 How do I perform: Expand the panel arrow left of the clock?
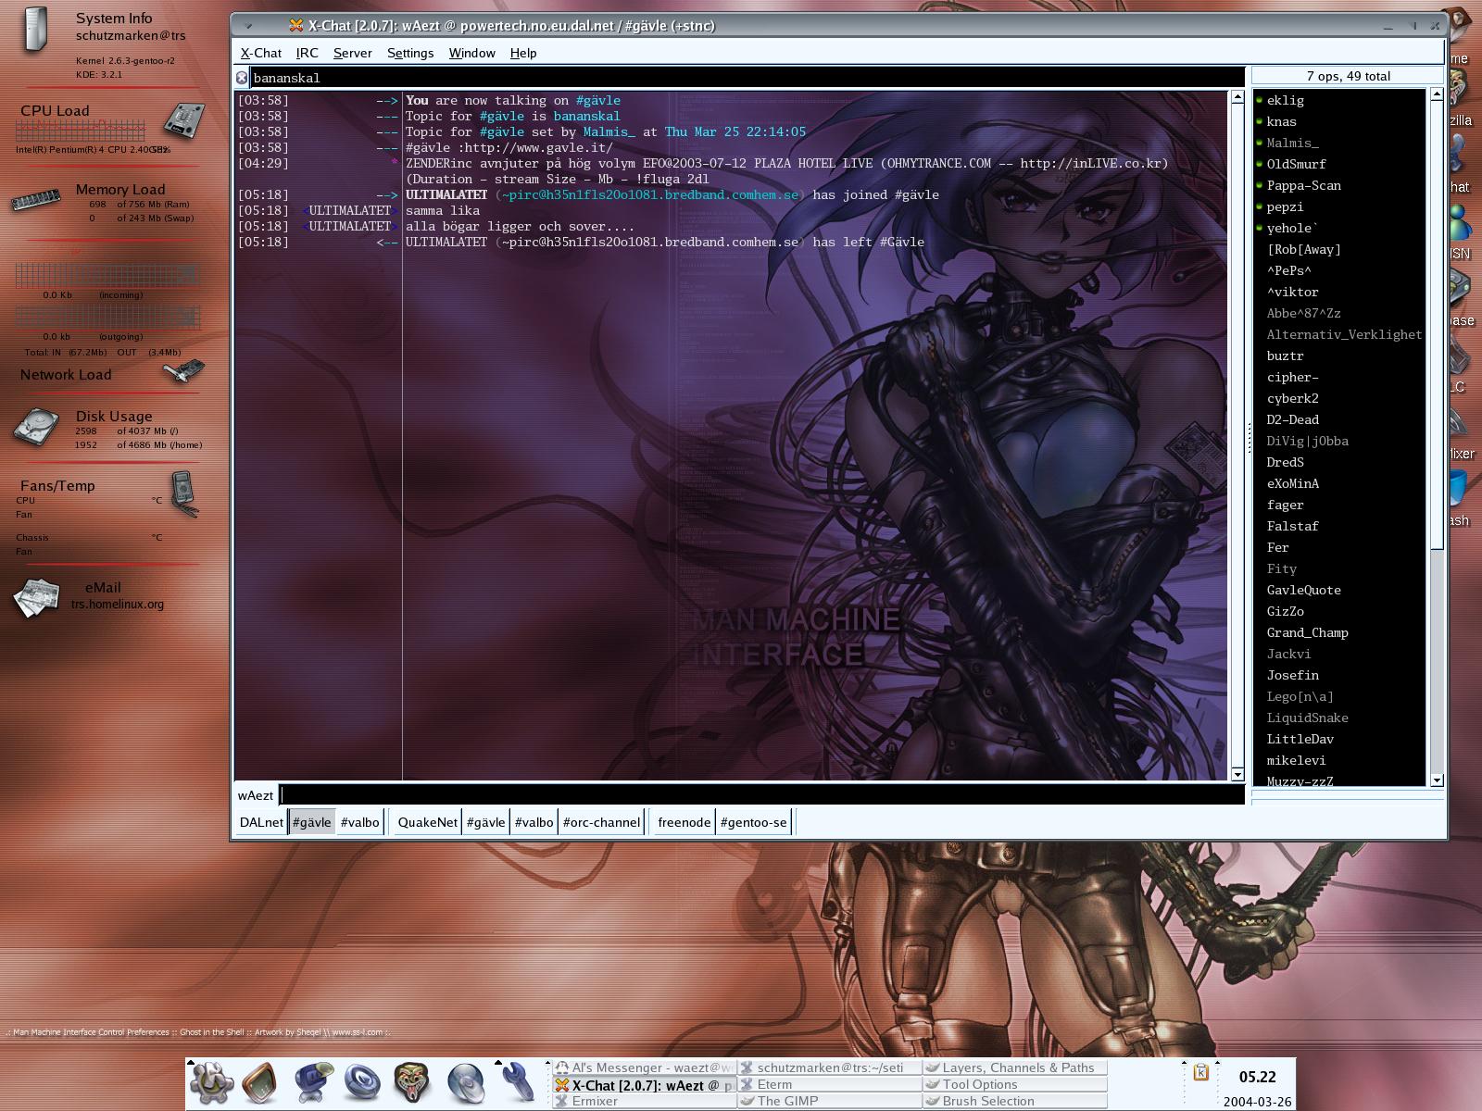pyautogui.click(x=1218, y=1063)
